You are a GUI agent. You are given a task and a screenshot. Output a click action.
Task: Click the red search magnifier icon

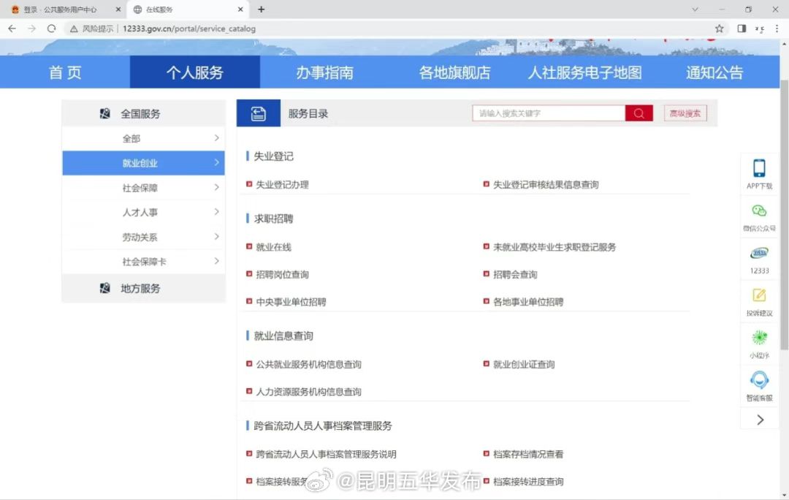tap(639, 113)
